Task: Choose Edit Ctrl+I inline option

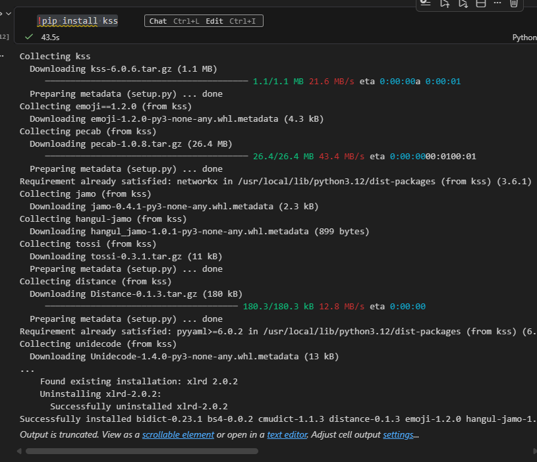Action: [231, 21]
